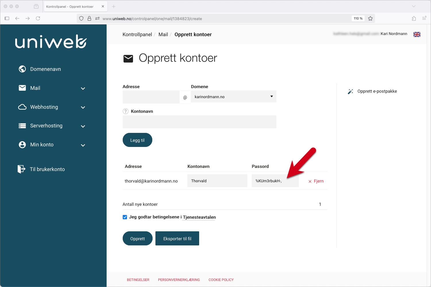
Task: Click the Serverhosting server icon
Action: pyautogui.click(x=22, y=126)
